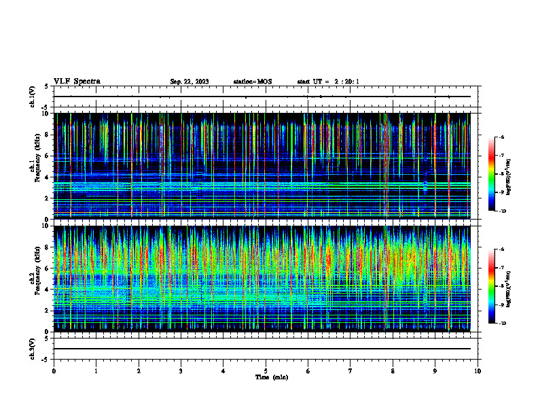This screenshot has width=538, height=416.
Task: Click the '-10' label on ch.2 color bar
Action: coord(502,323)
